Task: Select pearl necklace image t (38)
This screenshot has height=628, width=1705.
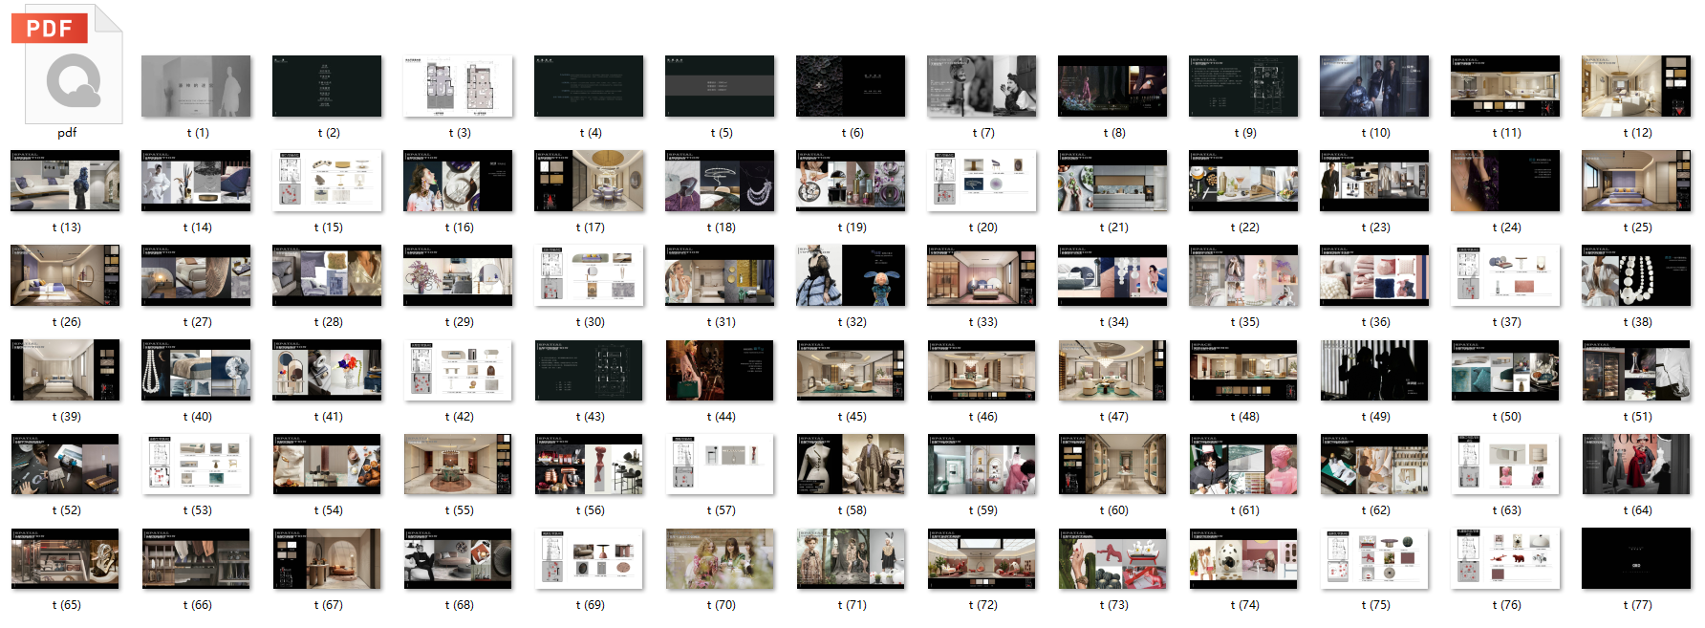Action: coord(1636,275)
